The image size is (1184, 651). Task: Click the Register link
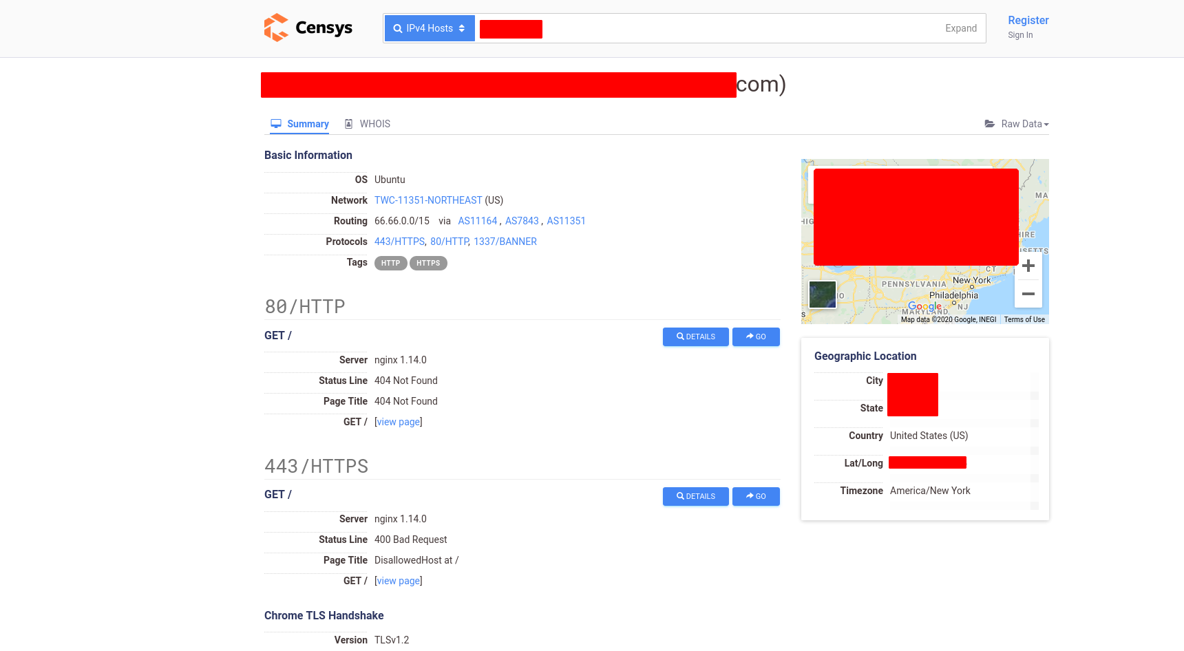pyautogui.click(x=1028, y=21)
